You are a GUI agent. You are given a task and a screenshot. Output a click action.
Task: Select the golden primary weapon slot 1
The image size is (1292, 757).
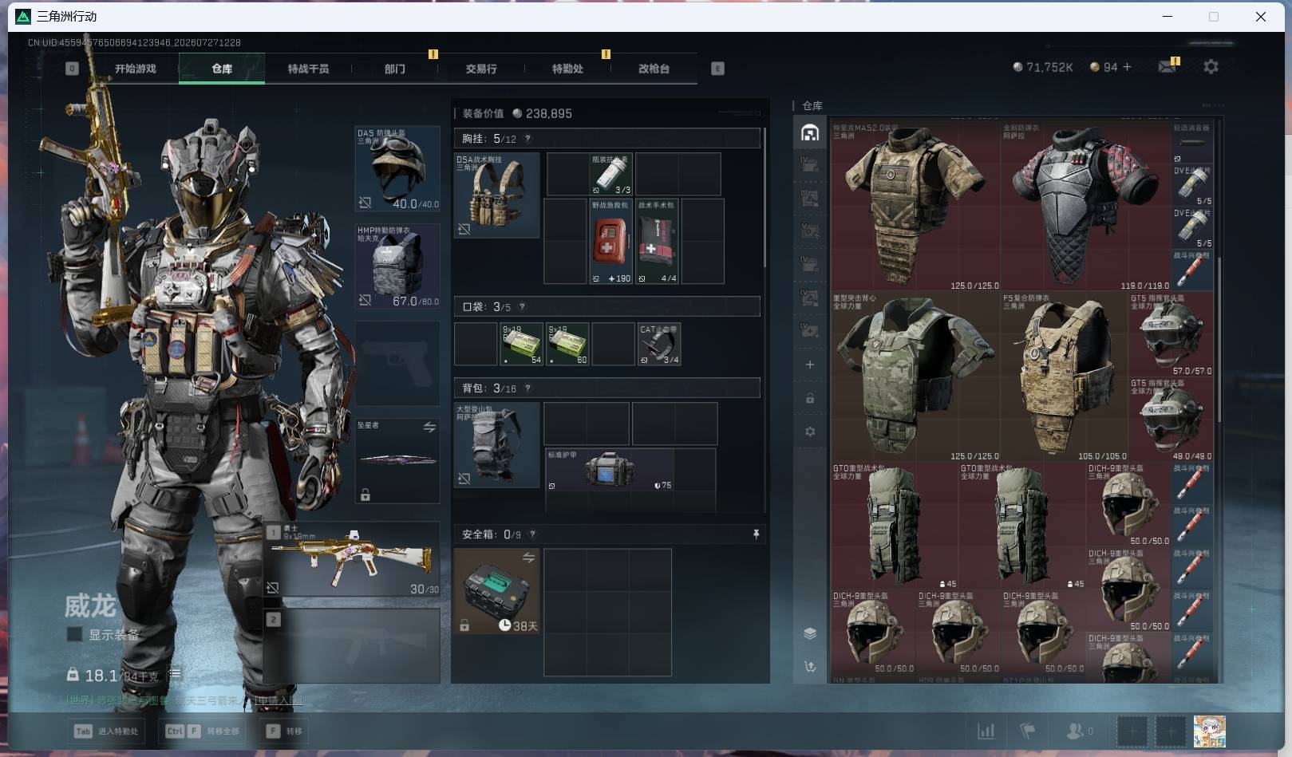pos(352,559)
